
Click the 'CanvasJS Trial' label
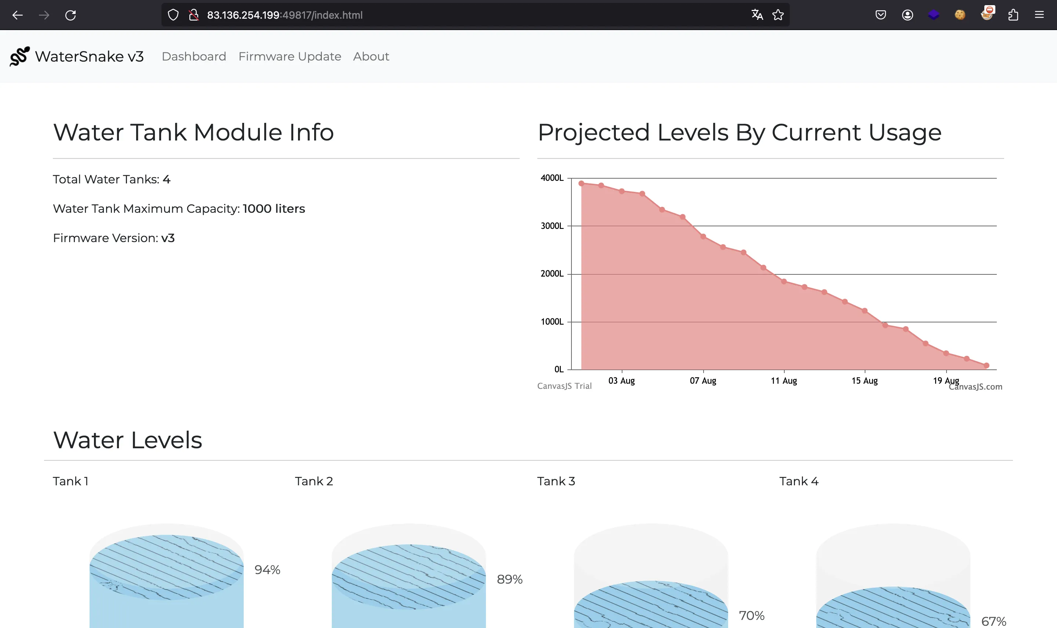[564, 386]
